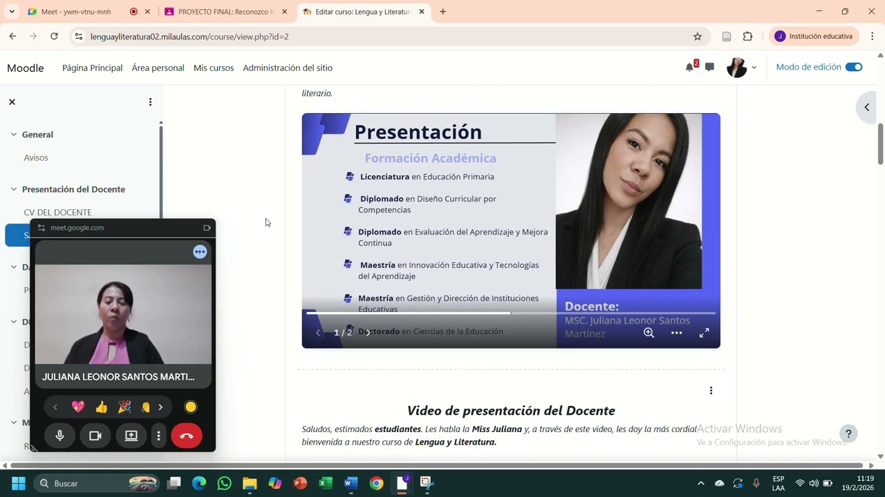The width and height of the screenshot is (885, 497).
Task: Turn off the camera in Meet window
Action: click(95, 436)
